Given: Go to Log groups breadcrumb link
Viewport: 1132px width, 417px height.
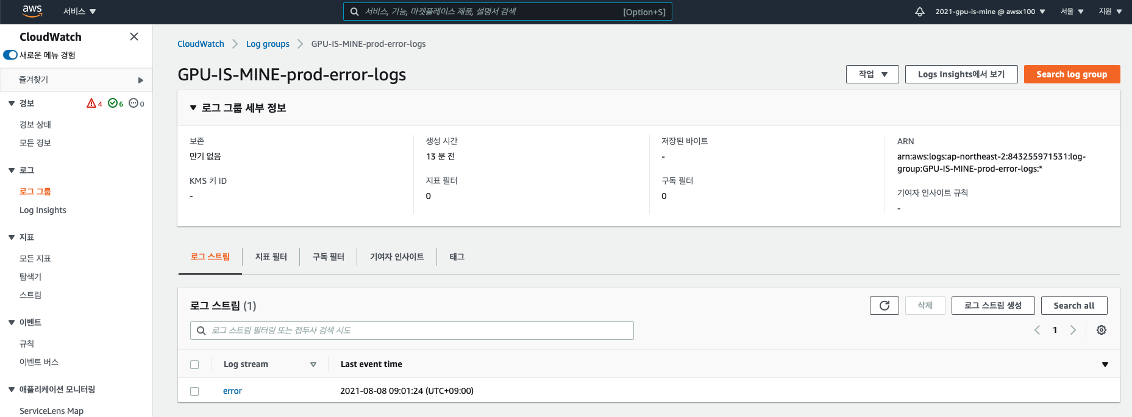Looking at the screenshot, I should pyautogui.click(x=268, y=44).
